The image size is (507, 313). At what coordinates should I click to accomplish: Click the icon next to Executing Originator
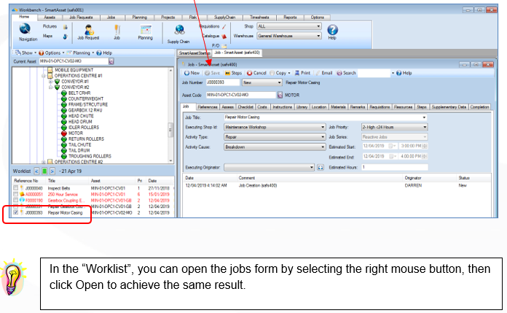pyautogui.click(x=320, y=168)
